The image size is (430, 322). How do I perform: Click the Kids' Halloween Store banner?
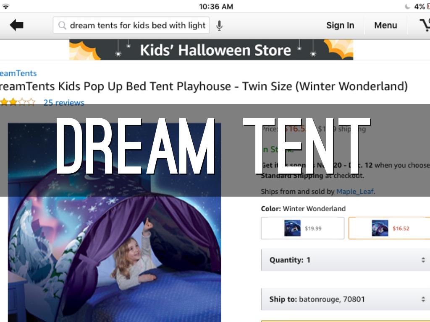tap(211, 50)
